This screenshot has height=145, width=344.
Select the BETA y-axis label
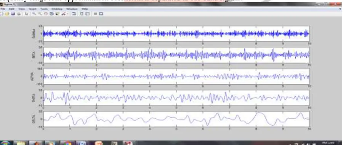34,55
